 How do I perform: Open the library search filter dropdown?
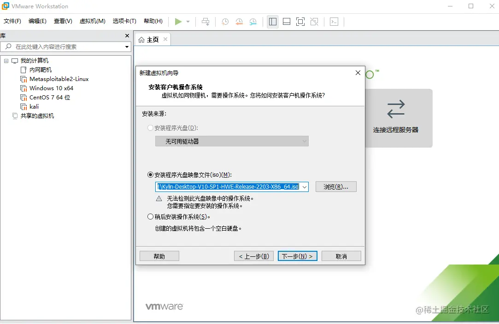(x=127, y=47)
